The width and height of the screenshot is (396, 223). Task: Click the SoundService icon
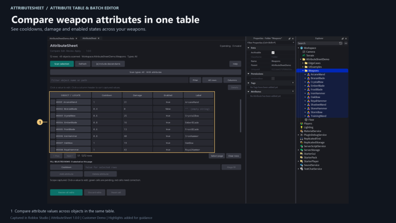coord(302,165)
